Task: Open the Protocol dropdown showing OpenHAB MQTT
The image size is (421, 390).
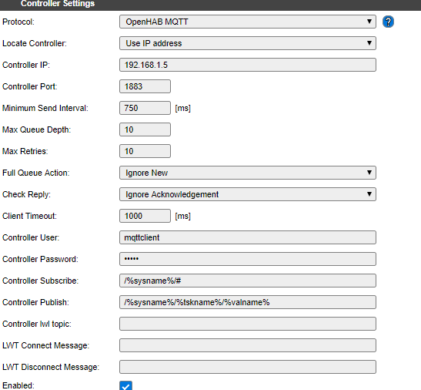Action: click(x=248, y=22)
